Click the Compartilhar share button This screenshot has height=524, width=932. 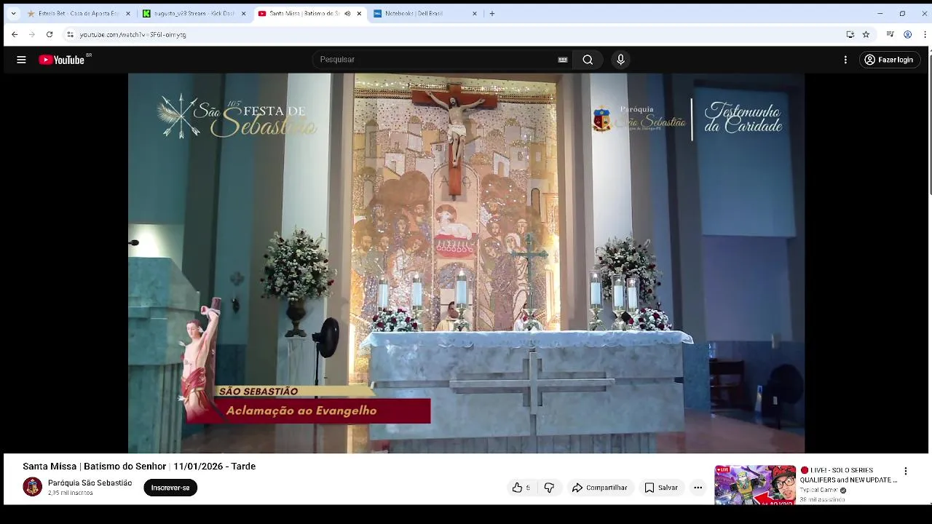(599, 488)
